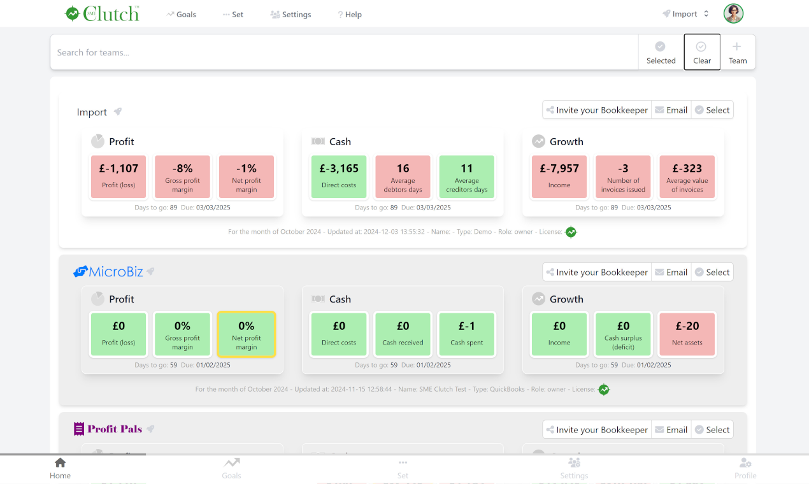Invite your Bookkeeper for Import team
Screen dimensions: 809x484
click(x=597, y=110)
